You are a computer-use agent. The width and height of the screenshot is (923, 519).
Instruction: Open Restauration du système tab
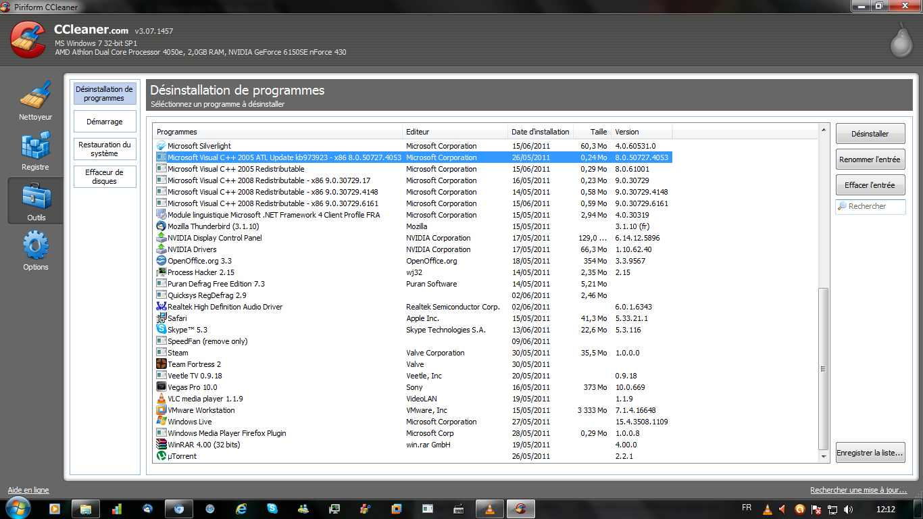tap(105, 149)
